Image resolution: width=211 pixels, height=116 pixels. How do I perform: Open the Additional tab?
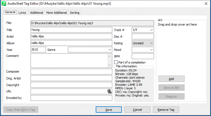37,13
